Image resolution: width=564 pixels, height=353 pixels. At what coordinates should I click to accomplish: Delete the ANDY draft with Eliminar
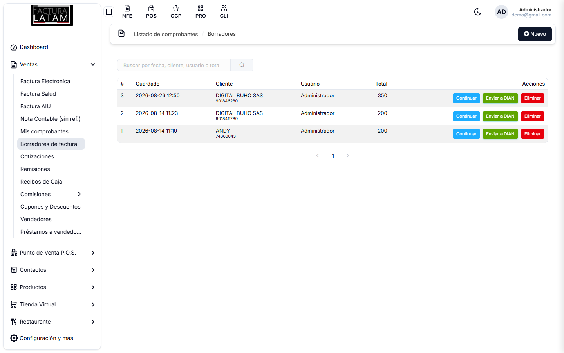point(533,134)
